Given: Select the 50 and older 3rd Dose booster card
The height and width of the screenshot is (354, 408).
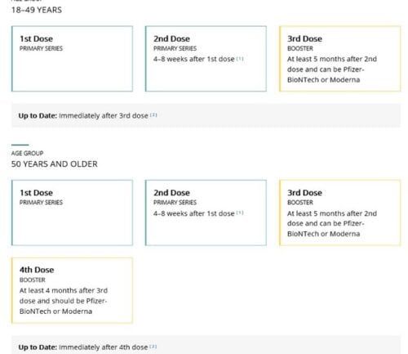Looking at the screenshot, I should 339,213.
